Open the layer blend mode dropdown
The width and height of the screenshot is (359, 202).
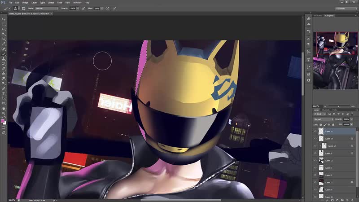pyautogui.click(x=324, y=119)
